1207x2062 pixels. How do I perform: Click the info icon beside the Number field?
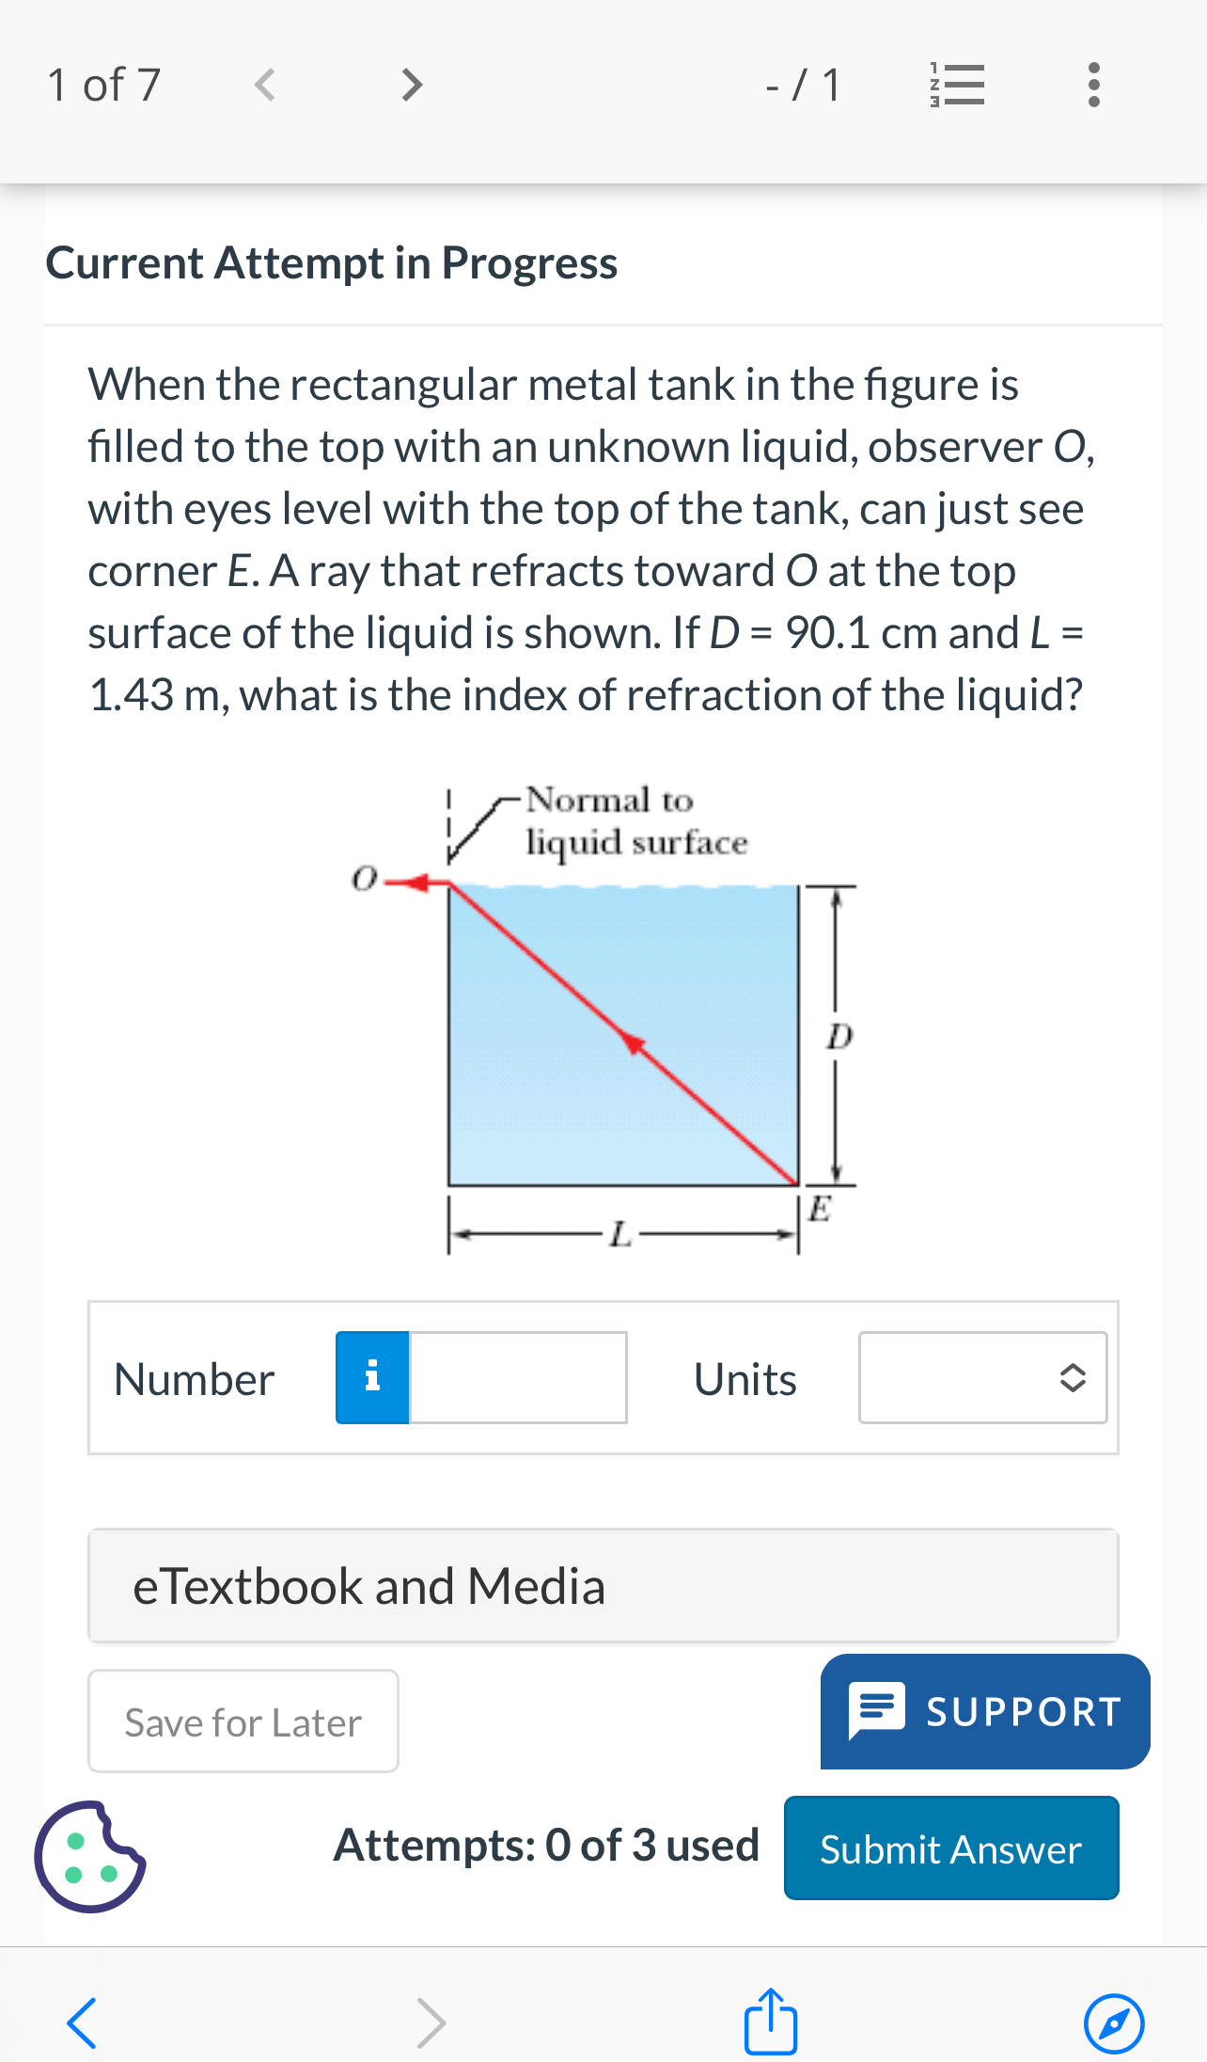click(371, 1377)
